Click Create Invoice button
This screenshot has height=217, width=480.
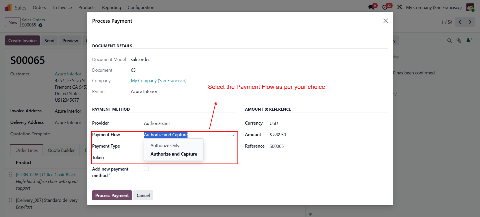(22, 40)
